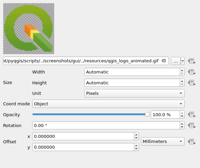Click the Width Automatic field
This screenshot has height=168, width=200.
click(132, 72)
